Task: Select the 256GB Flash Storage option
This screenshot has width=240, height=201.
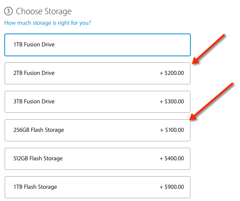Action: (x=98, y=130)
